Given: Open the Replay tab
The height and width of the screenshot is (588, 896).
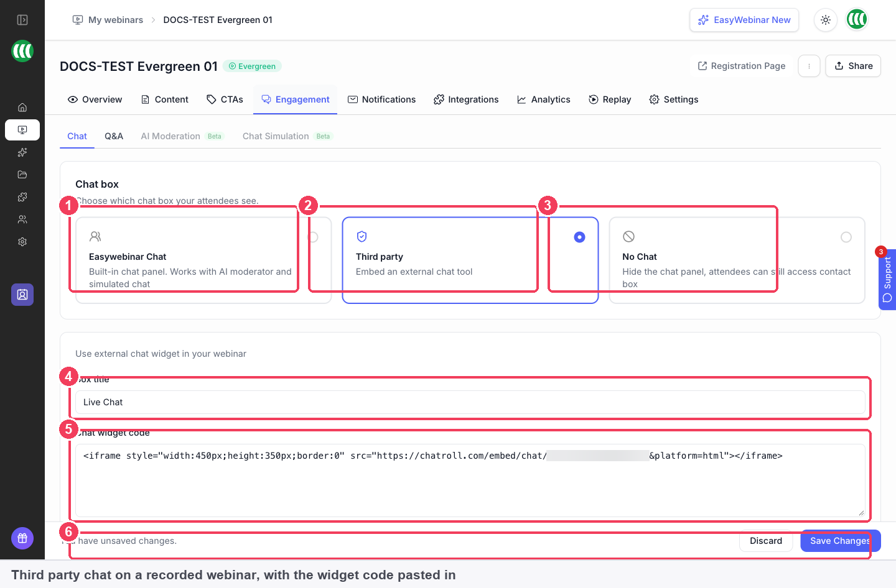Looking at the screenshot, I should point(610,99).
